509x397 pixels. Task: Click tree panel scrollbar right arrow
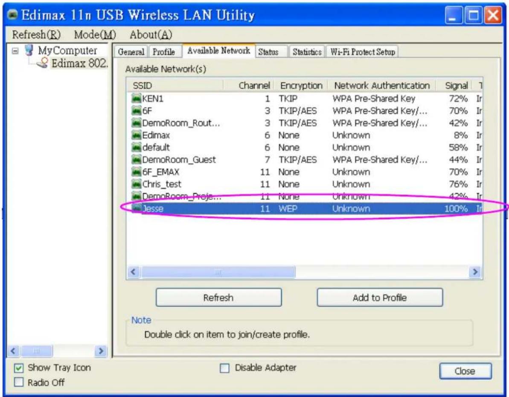[x=101, y=351]
